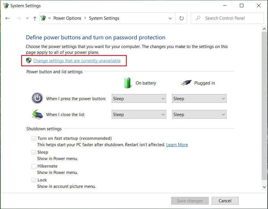Click the Up one level arrow

click(35, 18)
